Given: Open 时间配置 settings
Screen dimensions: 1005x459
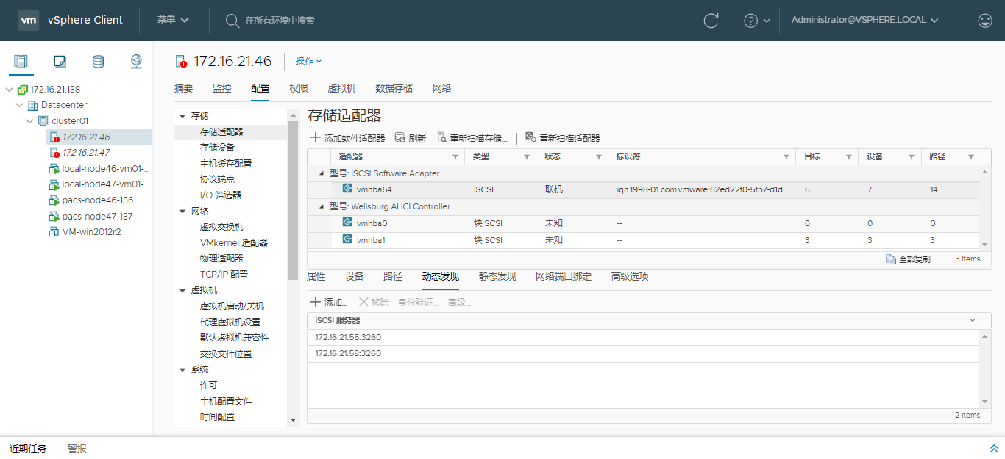Looking at the screenshot, I should tap(217, 417).
